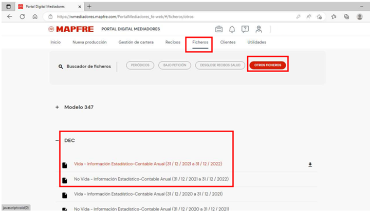Expand the Modelo 347 section
Image resolution: width=370 pixels, height=213 pixels.
point(57,108)
